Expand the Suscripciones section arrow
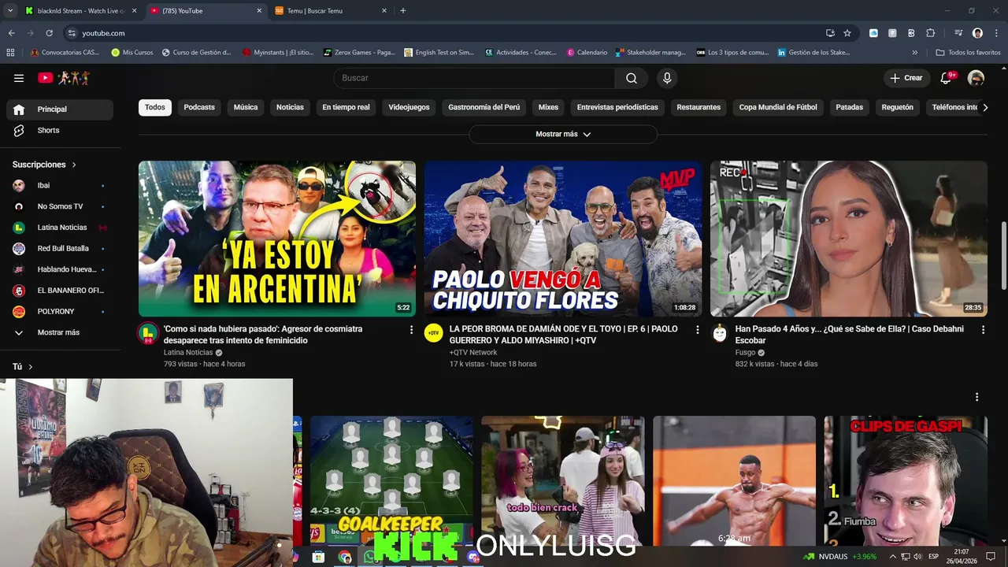 click(74, 165)
